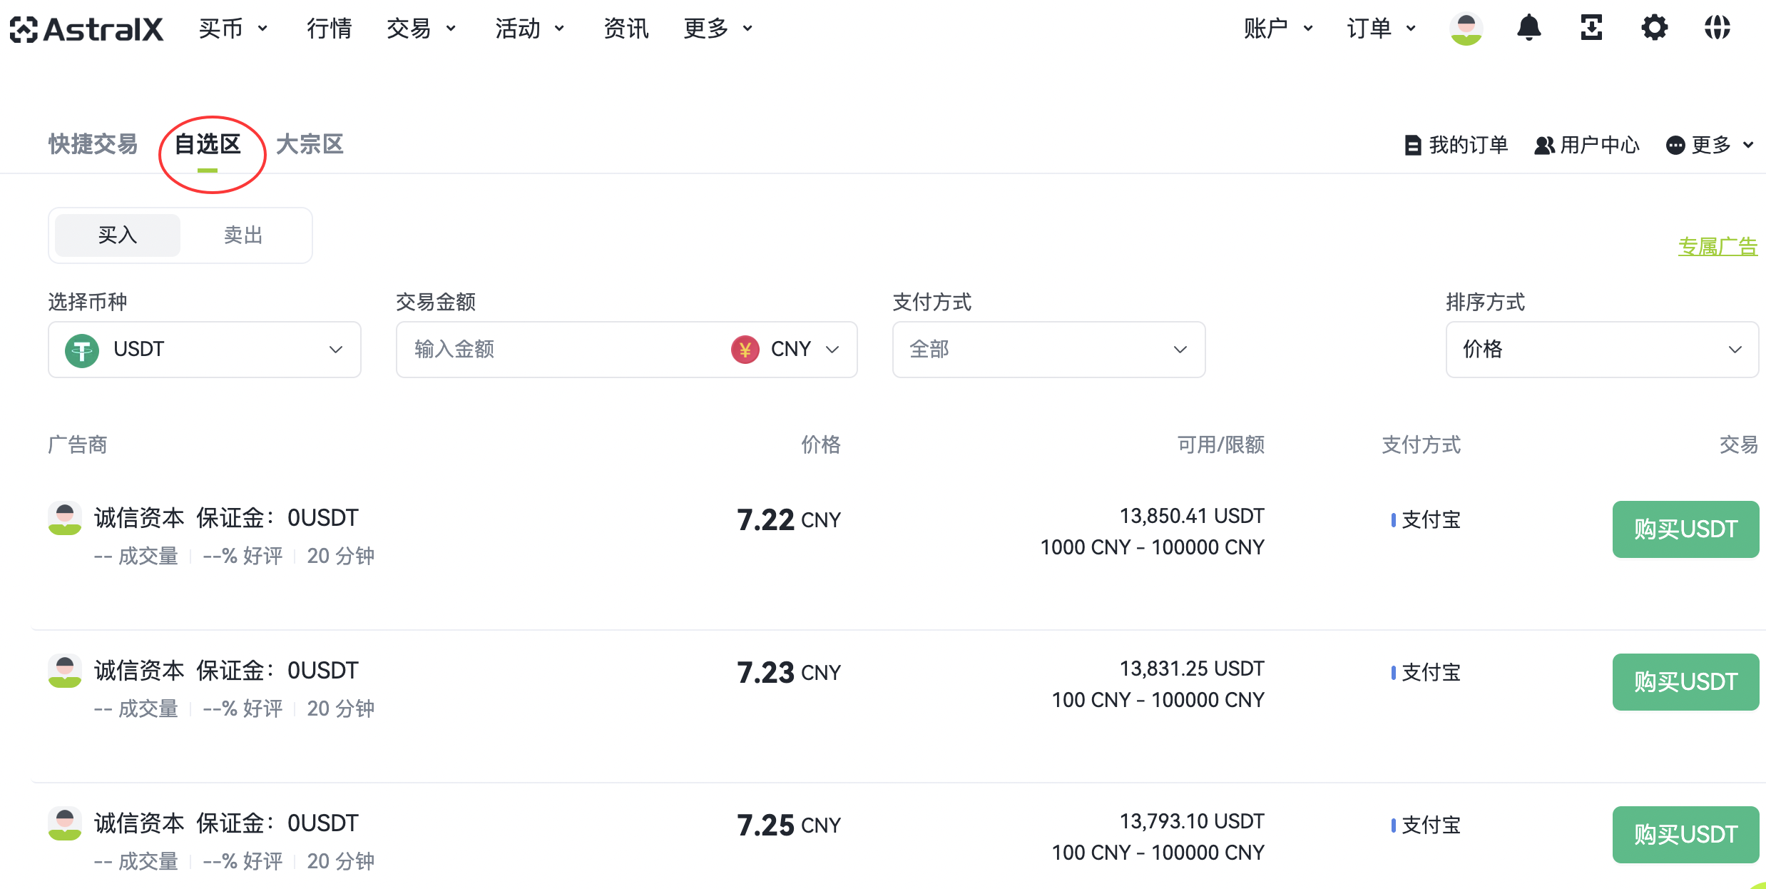Click 购买USDT for 7.22 CNY offer
1766x889 pixels.
point(1685,529)
